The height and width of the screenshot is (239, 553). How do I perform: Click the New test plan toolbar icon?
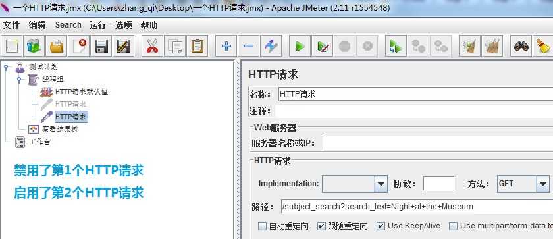pos(12,46)
